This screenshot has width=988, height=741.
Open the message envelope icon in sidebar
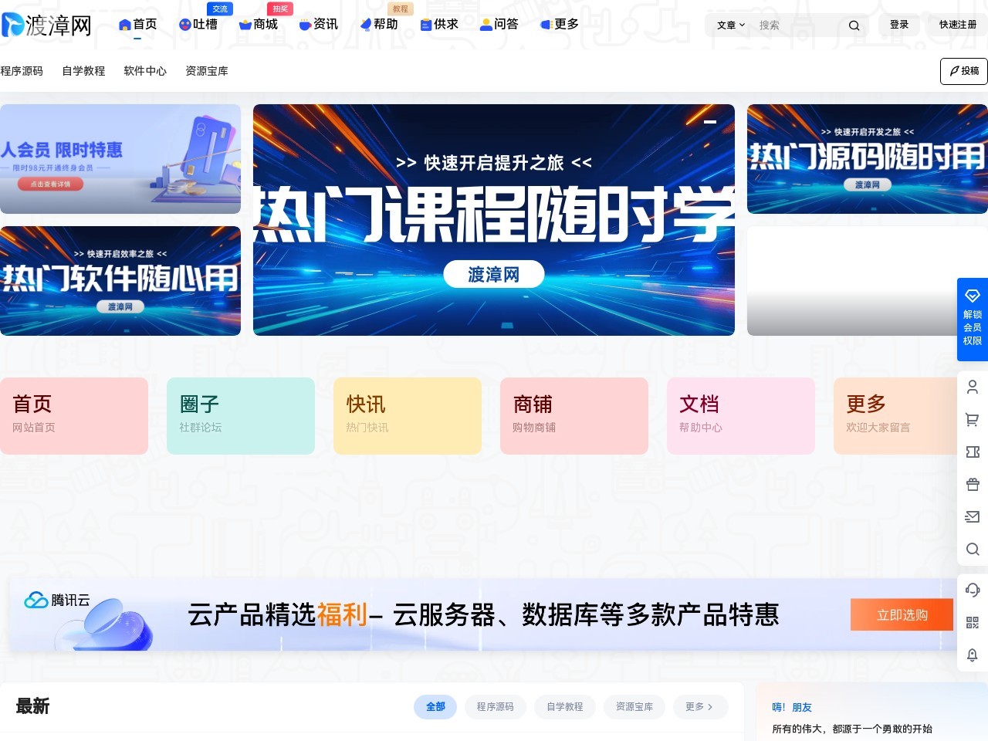[972, 516]
